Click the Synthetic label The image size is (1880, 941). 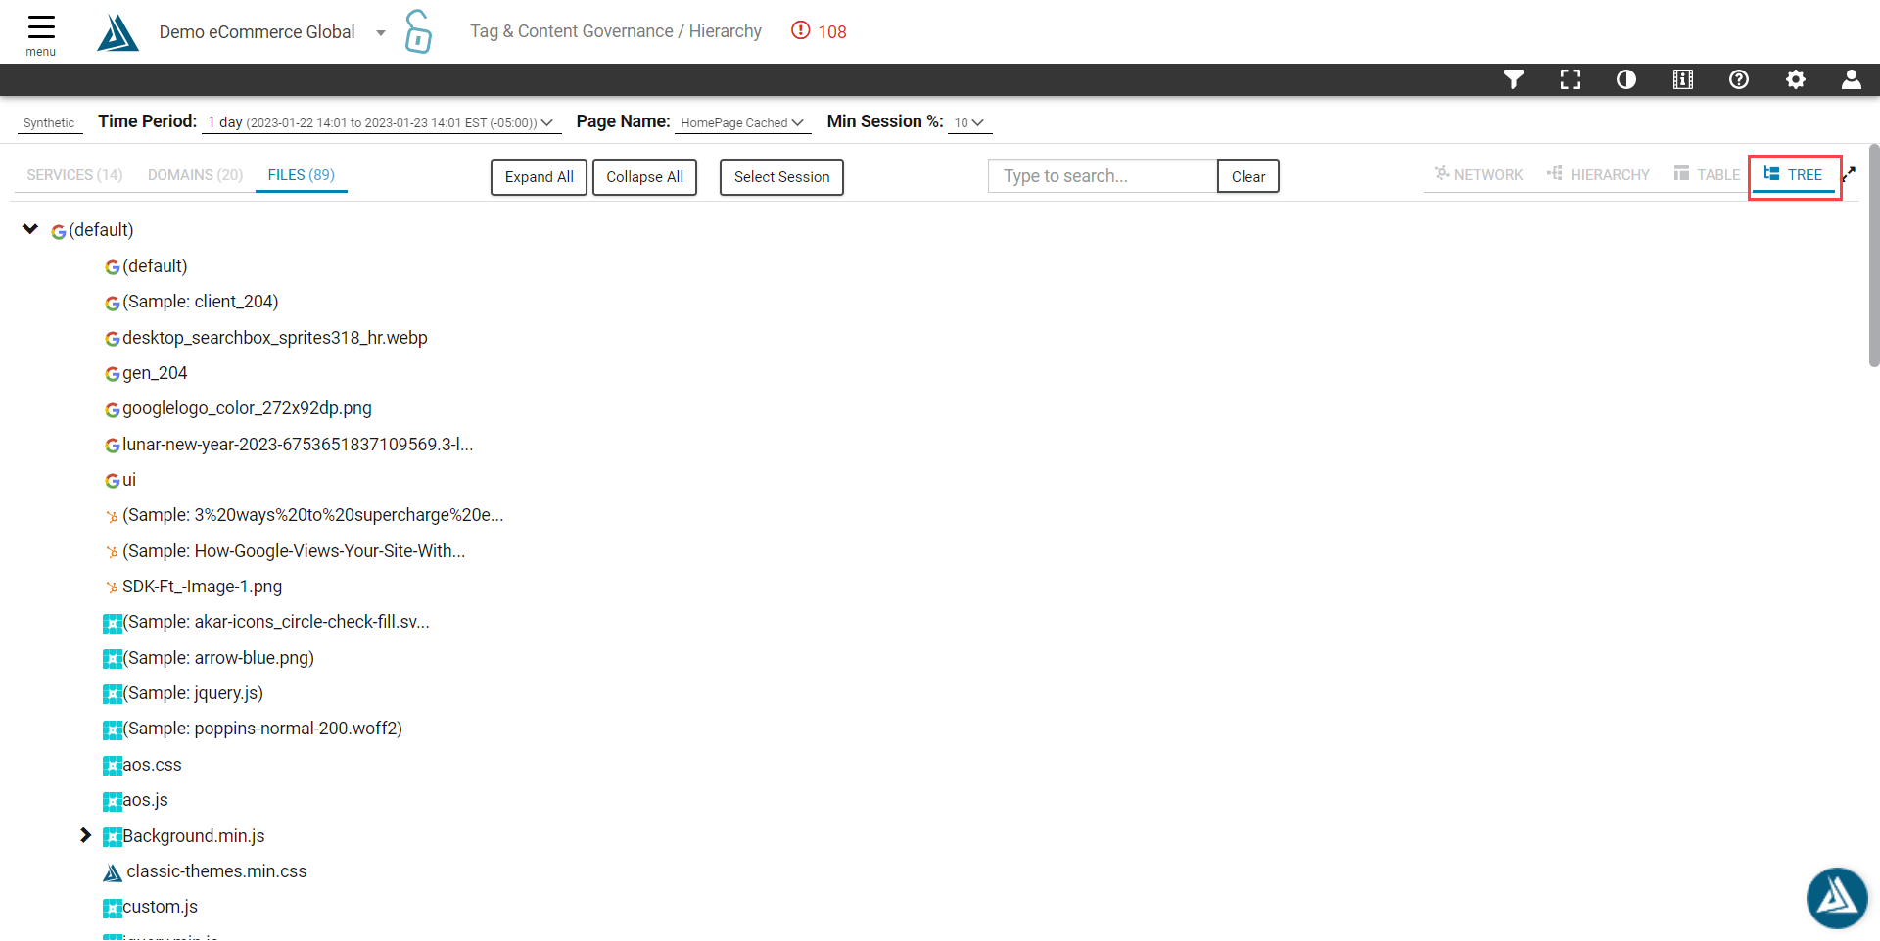[x=49, y=123]
